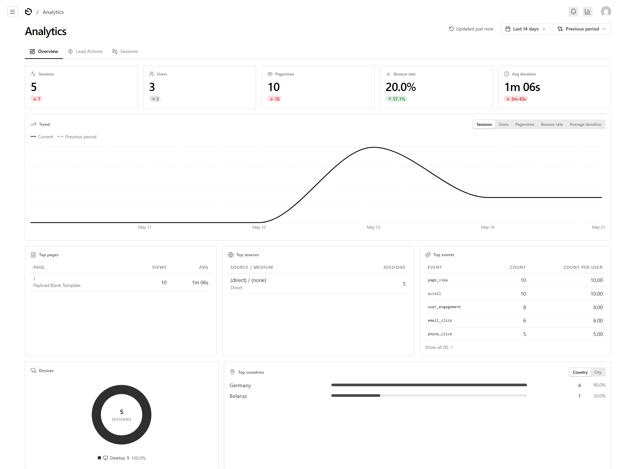
Task: Click the Top sources globe icon
Action: pos(231,255)
